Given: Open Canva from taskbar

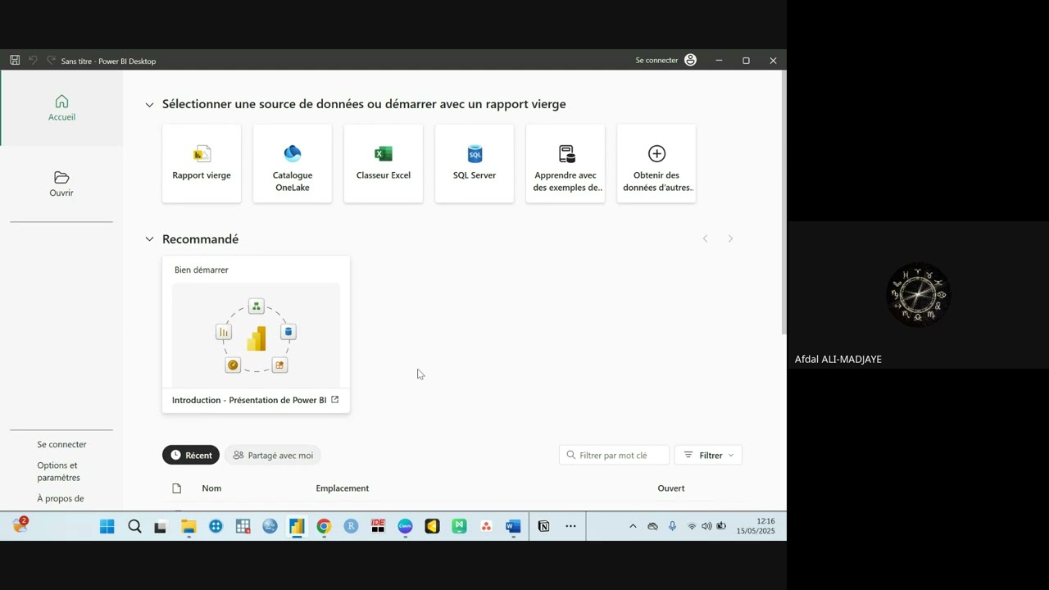Looking at the screenshot, I should (405, 527).
